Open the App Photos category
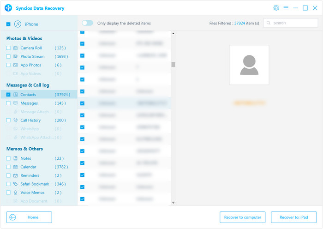 point(31,65)
